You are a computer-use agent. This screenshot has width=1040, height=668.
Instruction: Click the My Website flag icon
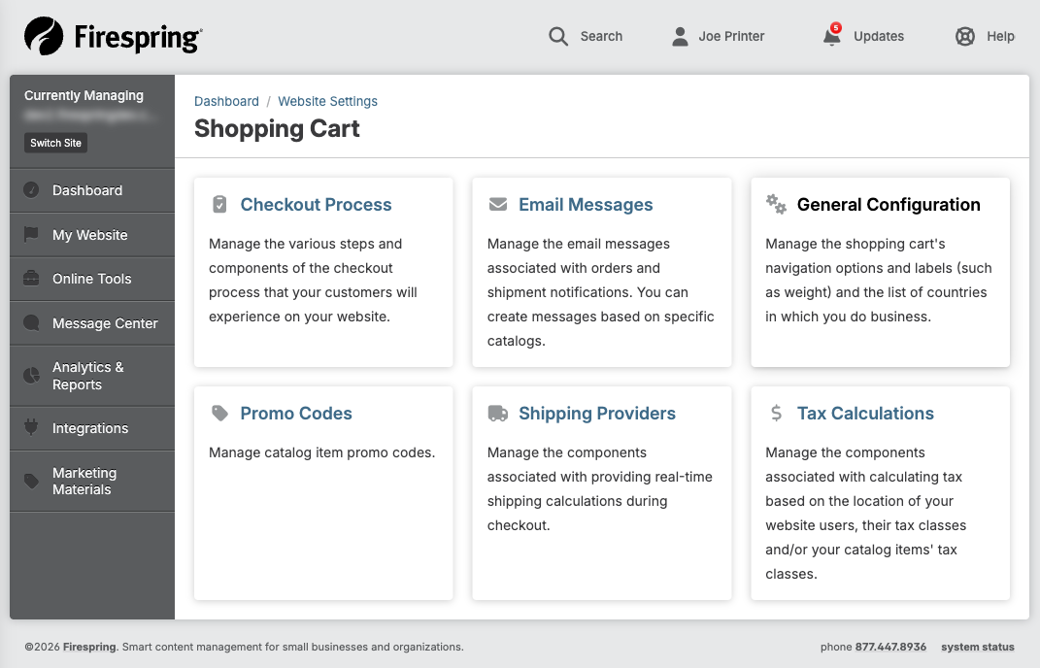point(31,234)
